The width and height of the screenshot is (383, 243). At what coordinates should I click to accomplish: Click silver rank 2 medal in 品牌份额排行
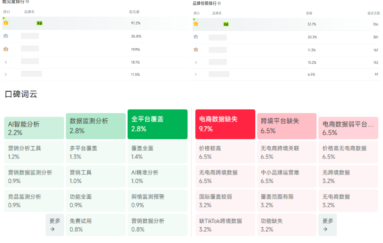196,37
